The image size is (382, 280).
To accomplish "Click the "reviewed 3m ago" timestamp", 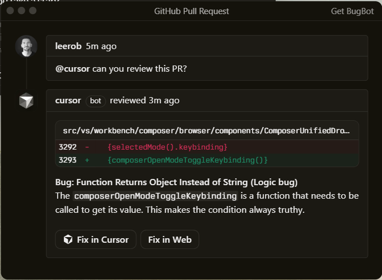I will click(145, 100).
